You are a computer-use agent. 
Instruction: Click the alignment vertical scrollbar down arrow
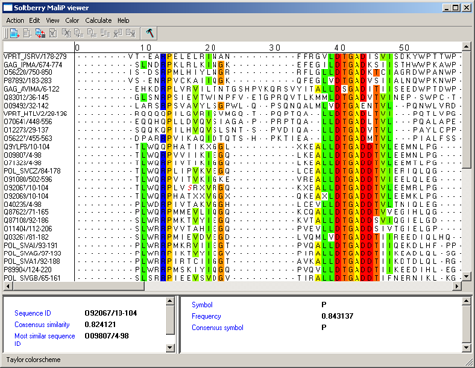pyautogui.click(x=466, y=276)
